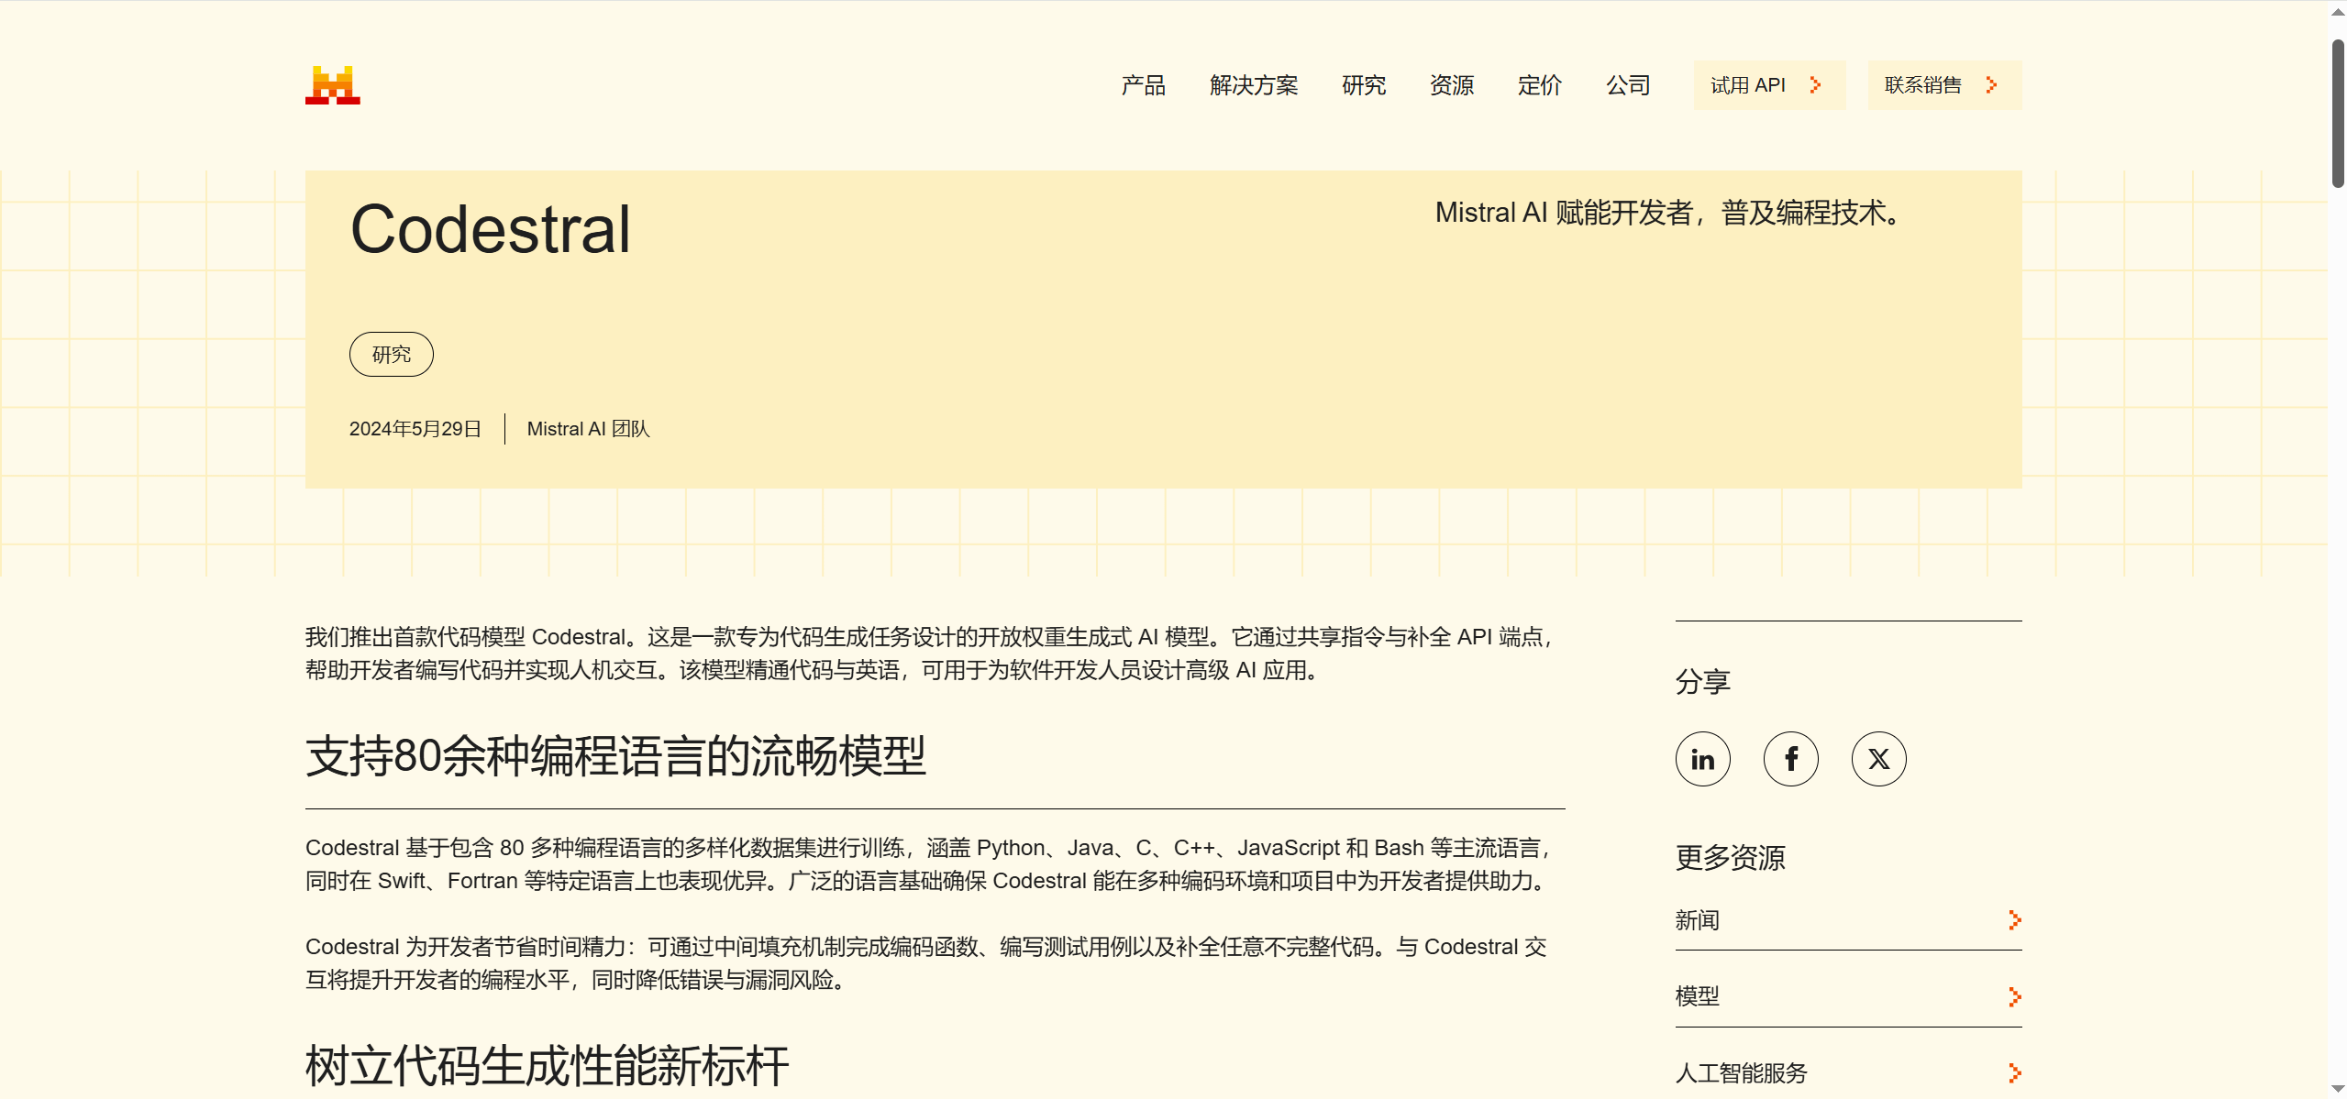Share article on X
Image resolution: width=2347 pixels, height=1099 pixels.
coord(1878,759)
